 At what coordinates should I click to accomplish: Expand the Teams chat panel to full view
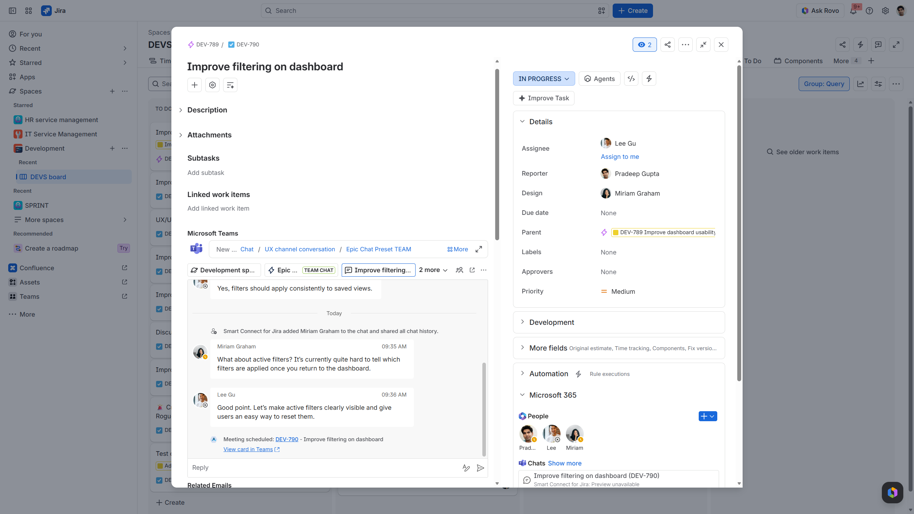(x=479, y=249)
